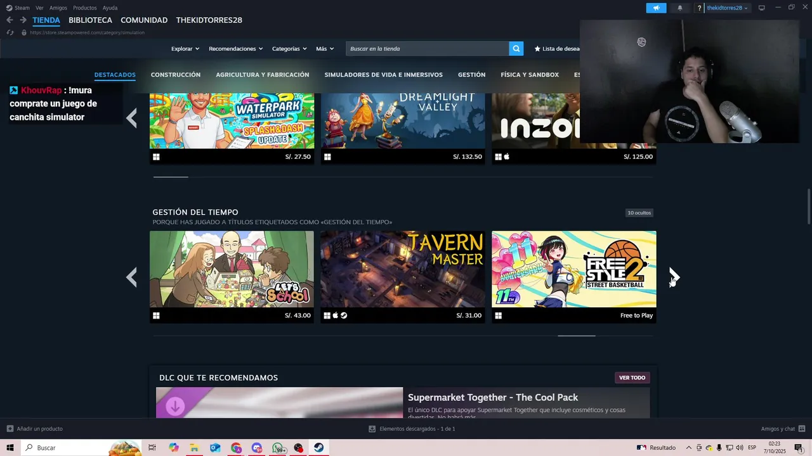Open the Amigos menu
Screen dimensions: 812x456
pos(58,8)
